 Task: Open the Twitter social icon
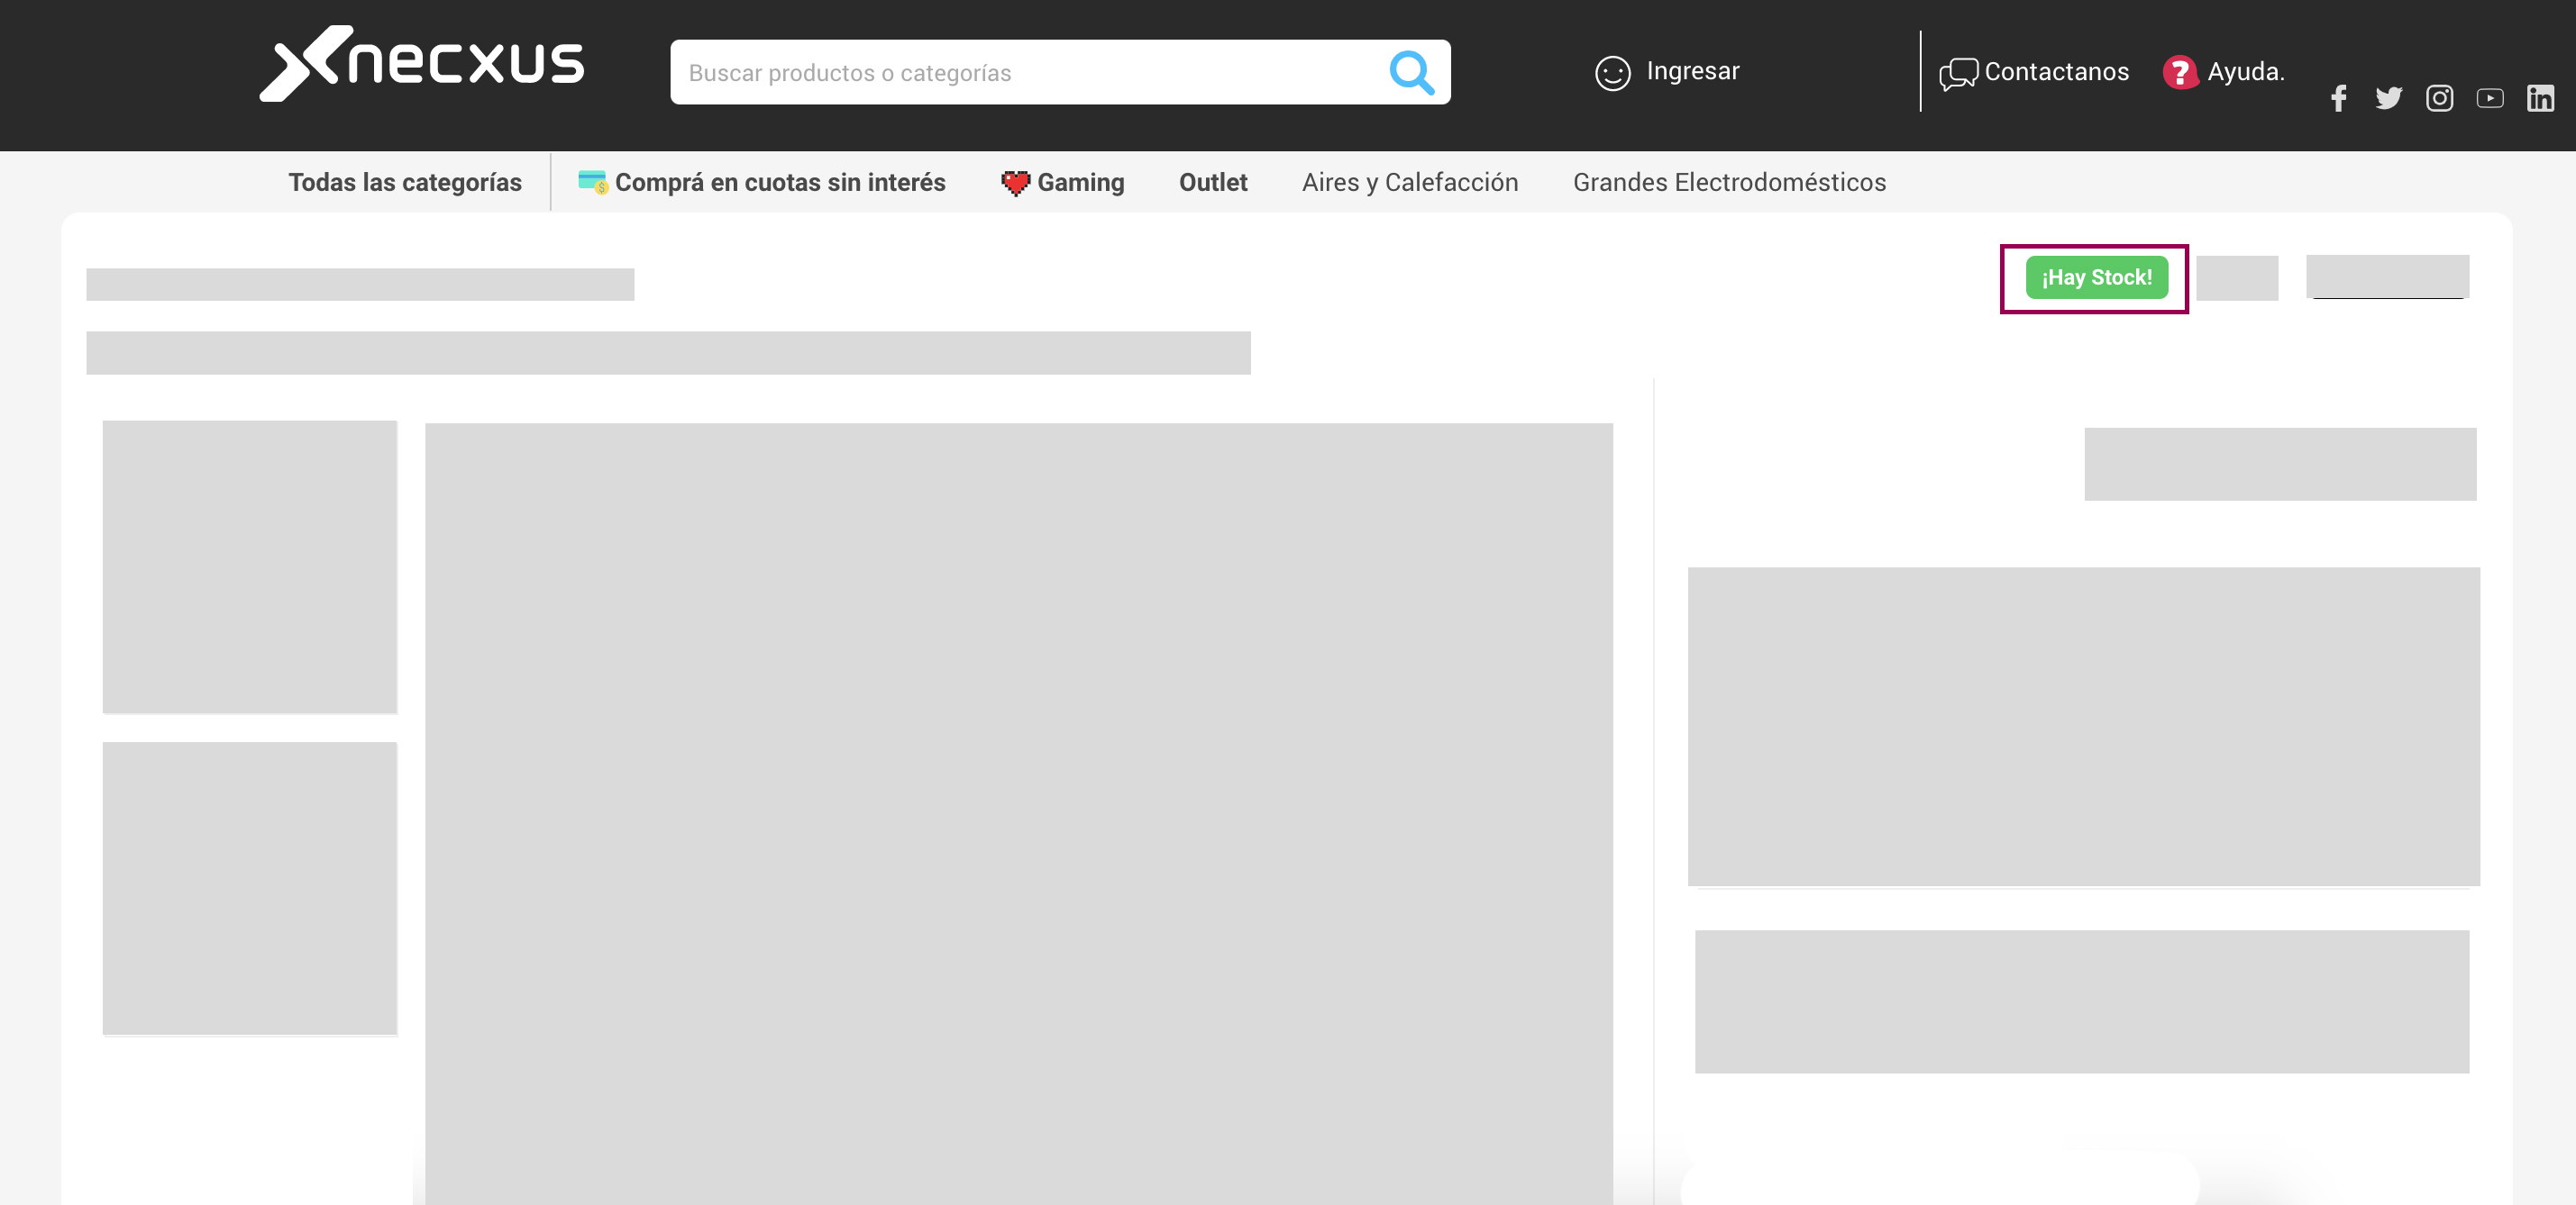tap(2388, 98)
